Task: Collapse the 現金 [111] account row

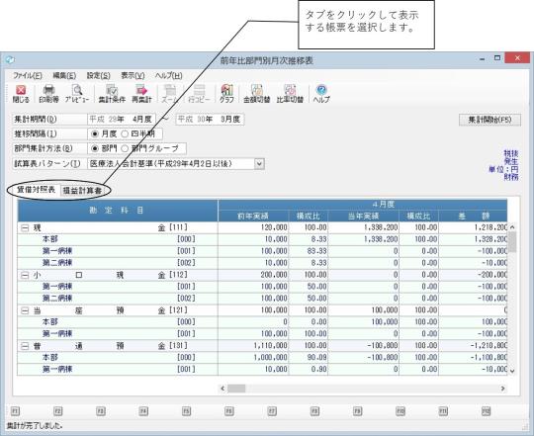Action: (25, 228)
